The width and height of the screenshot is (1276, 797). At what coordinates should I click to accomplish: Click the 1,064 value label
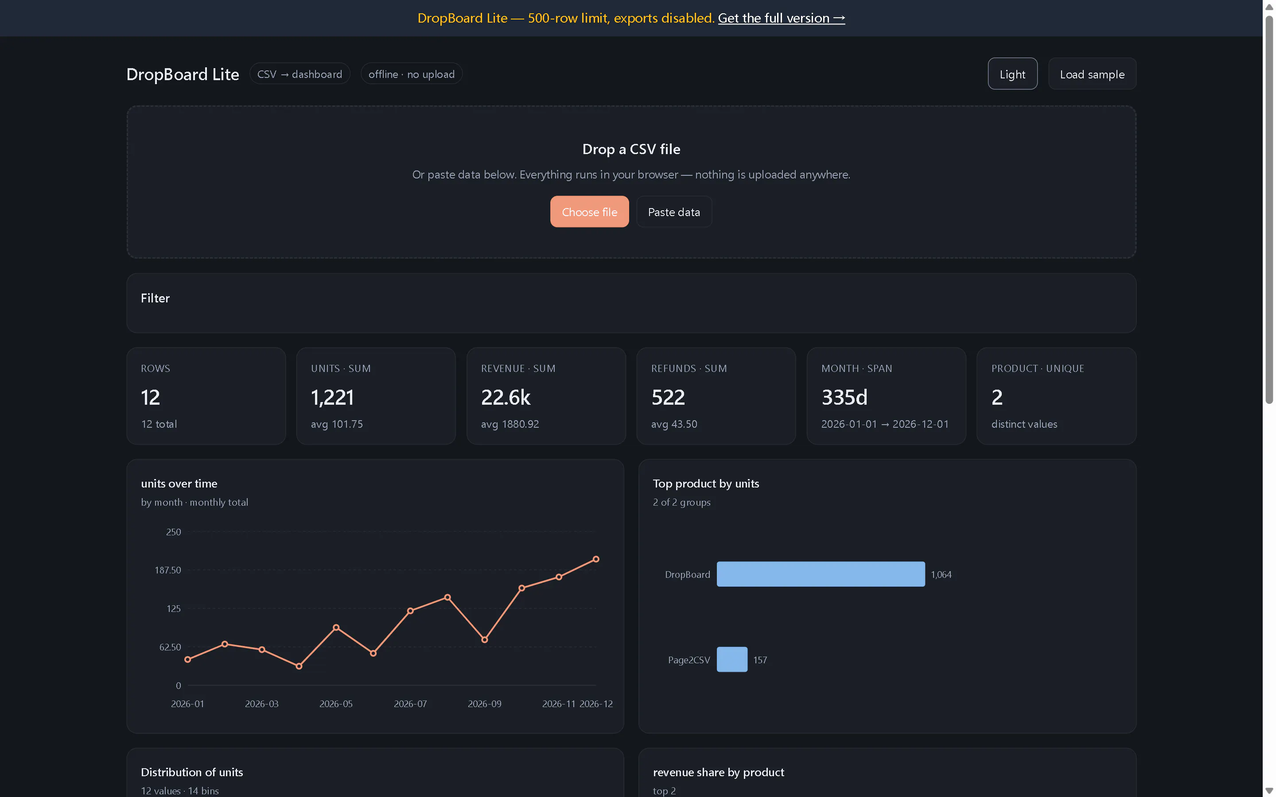(941, 575)
